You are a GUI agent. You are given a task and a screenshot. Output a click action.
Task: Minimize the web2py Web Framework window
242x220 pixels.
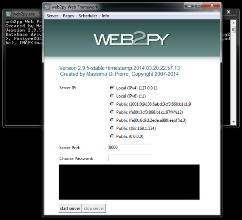coord(189,6)
